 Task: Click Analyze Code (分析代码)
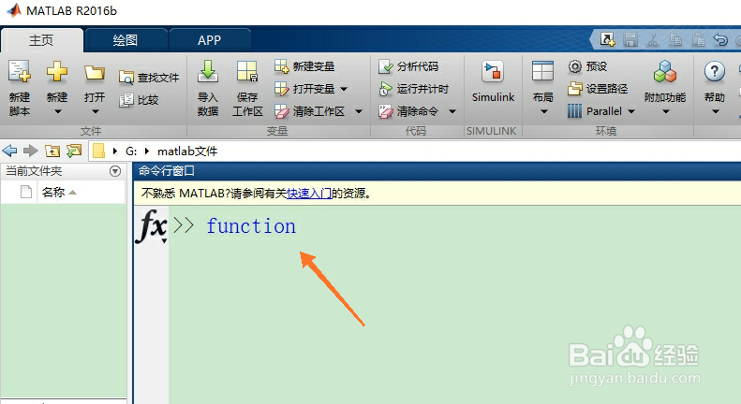click(x=408, y=66)
